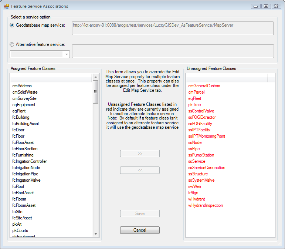Select ssIPTMonitoringPoint in unassigned list
Screen dimensions: 285x249
point(207,136)
